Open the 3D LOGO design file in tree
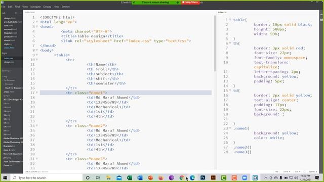Screen dimensions: 324x182 (13, 100)
